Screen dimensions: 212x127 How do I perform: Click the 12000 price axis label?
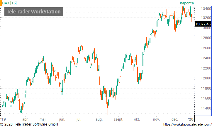click(x=206, y=78)
